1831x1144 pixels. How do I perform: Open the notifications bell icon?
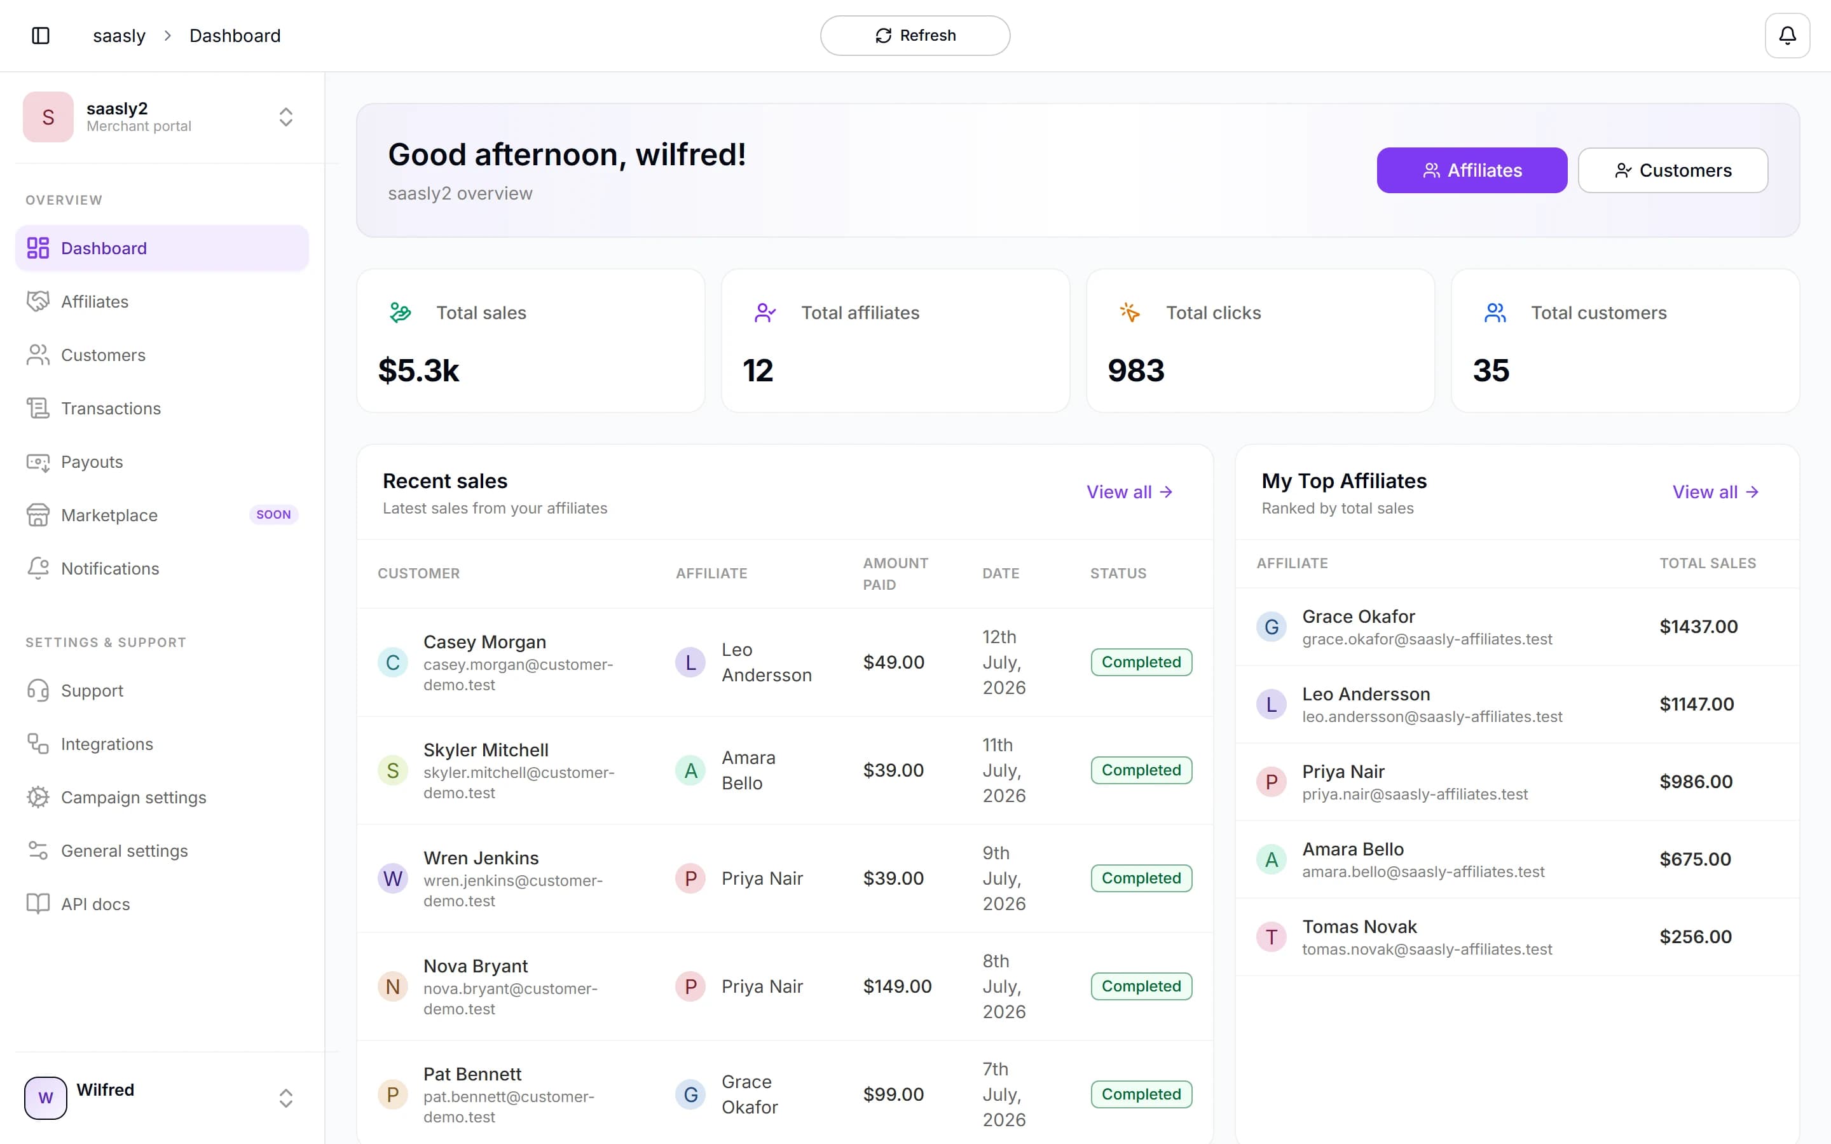1787,36
